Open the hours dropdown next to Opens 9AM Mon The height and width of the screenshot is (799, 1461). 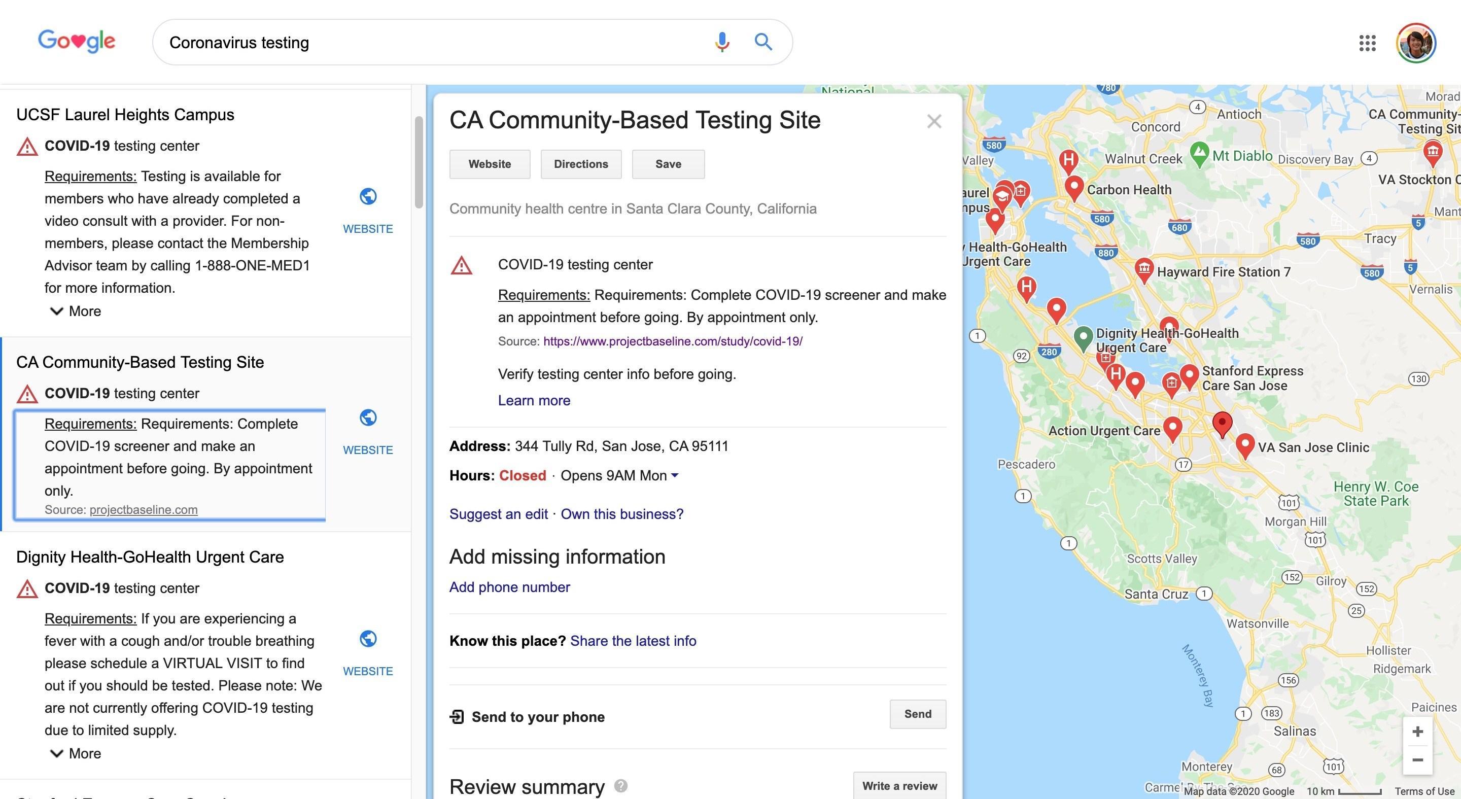[675, 475]
